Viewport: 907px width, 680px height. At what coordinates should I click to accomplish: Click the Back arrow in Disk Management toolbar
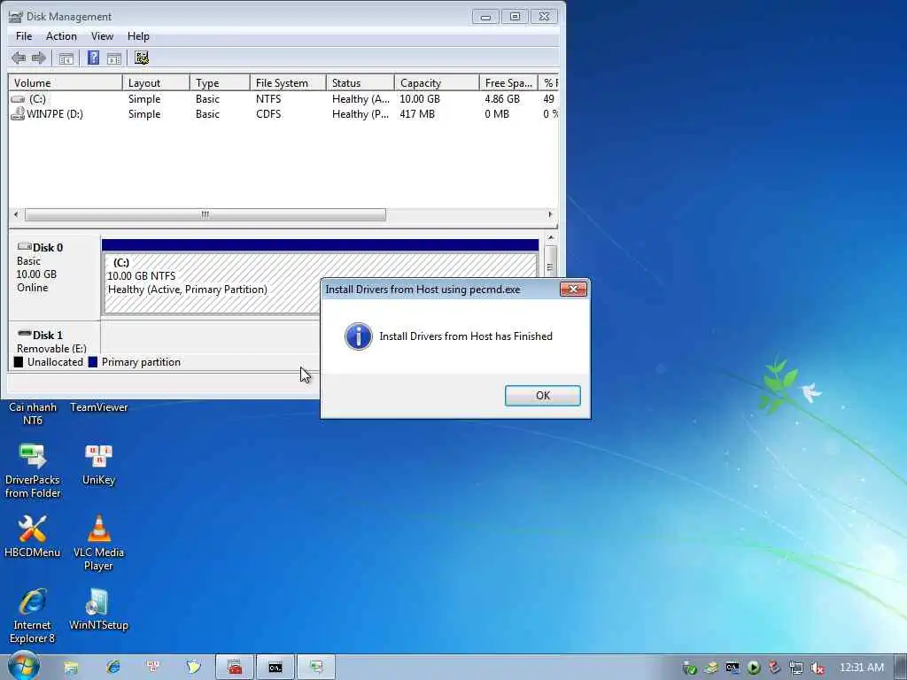(19, 58)
